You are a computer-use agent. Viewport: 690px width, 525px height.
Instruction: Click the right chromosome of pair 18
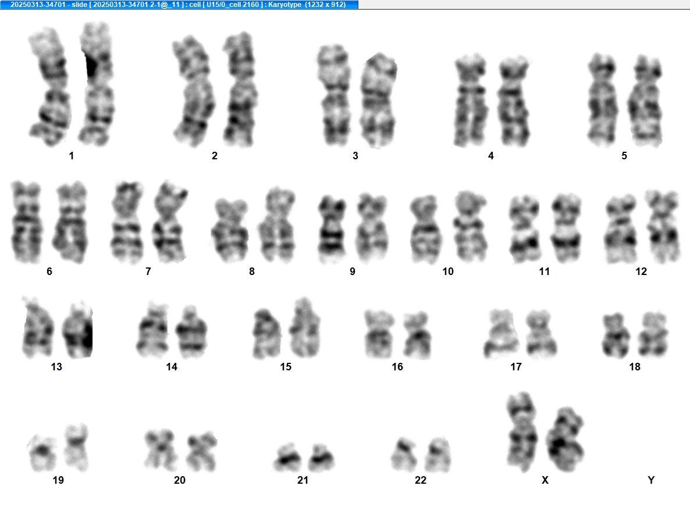(654, 335)
